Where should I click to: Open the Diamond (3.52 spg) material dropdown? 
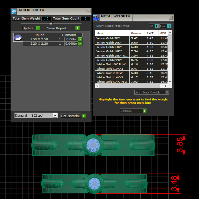36,116
